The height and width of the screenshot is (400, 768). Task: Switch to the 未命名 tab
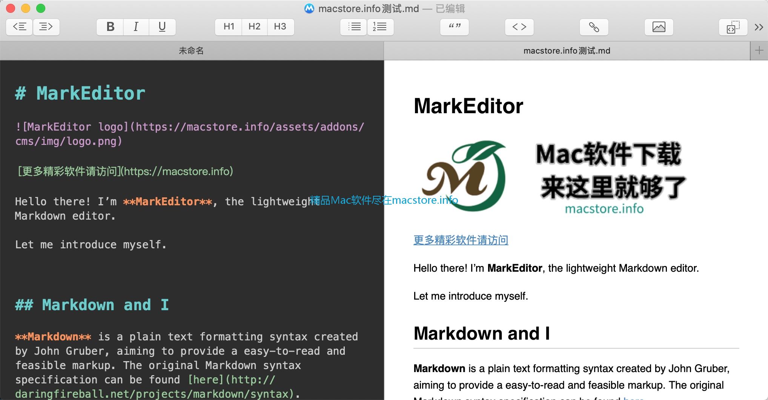click(192, 51)
